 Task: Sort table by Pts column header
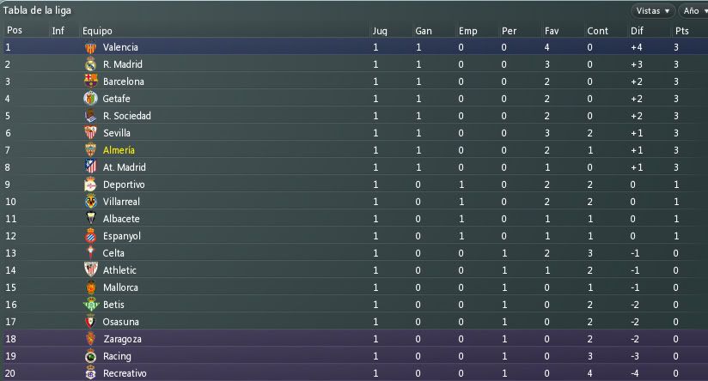click(682, 31)
